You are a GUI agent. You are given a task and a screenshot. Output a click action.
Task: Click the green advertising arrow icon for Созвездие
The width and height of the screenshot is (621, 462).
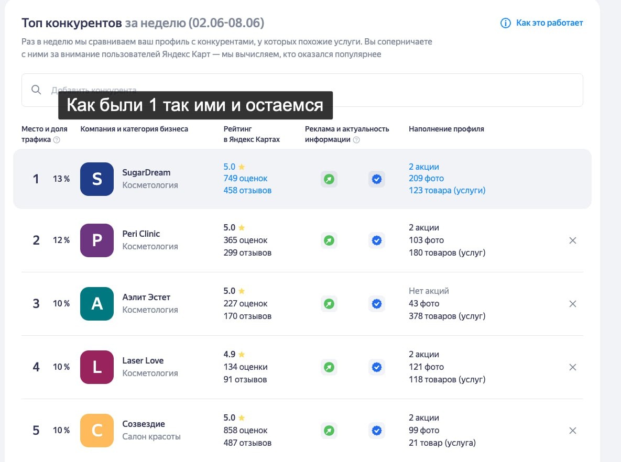329,431
